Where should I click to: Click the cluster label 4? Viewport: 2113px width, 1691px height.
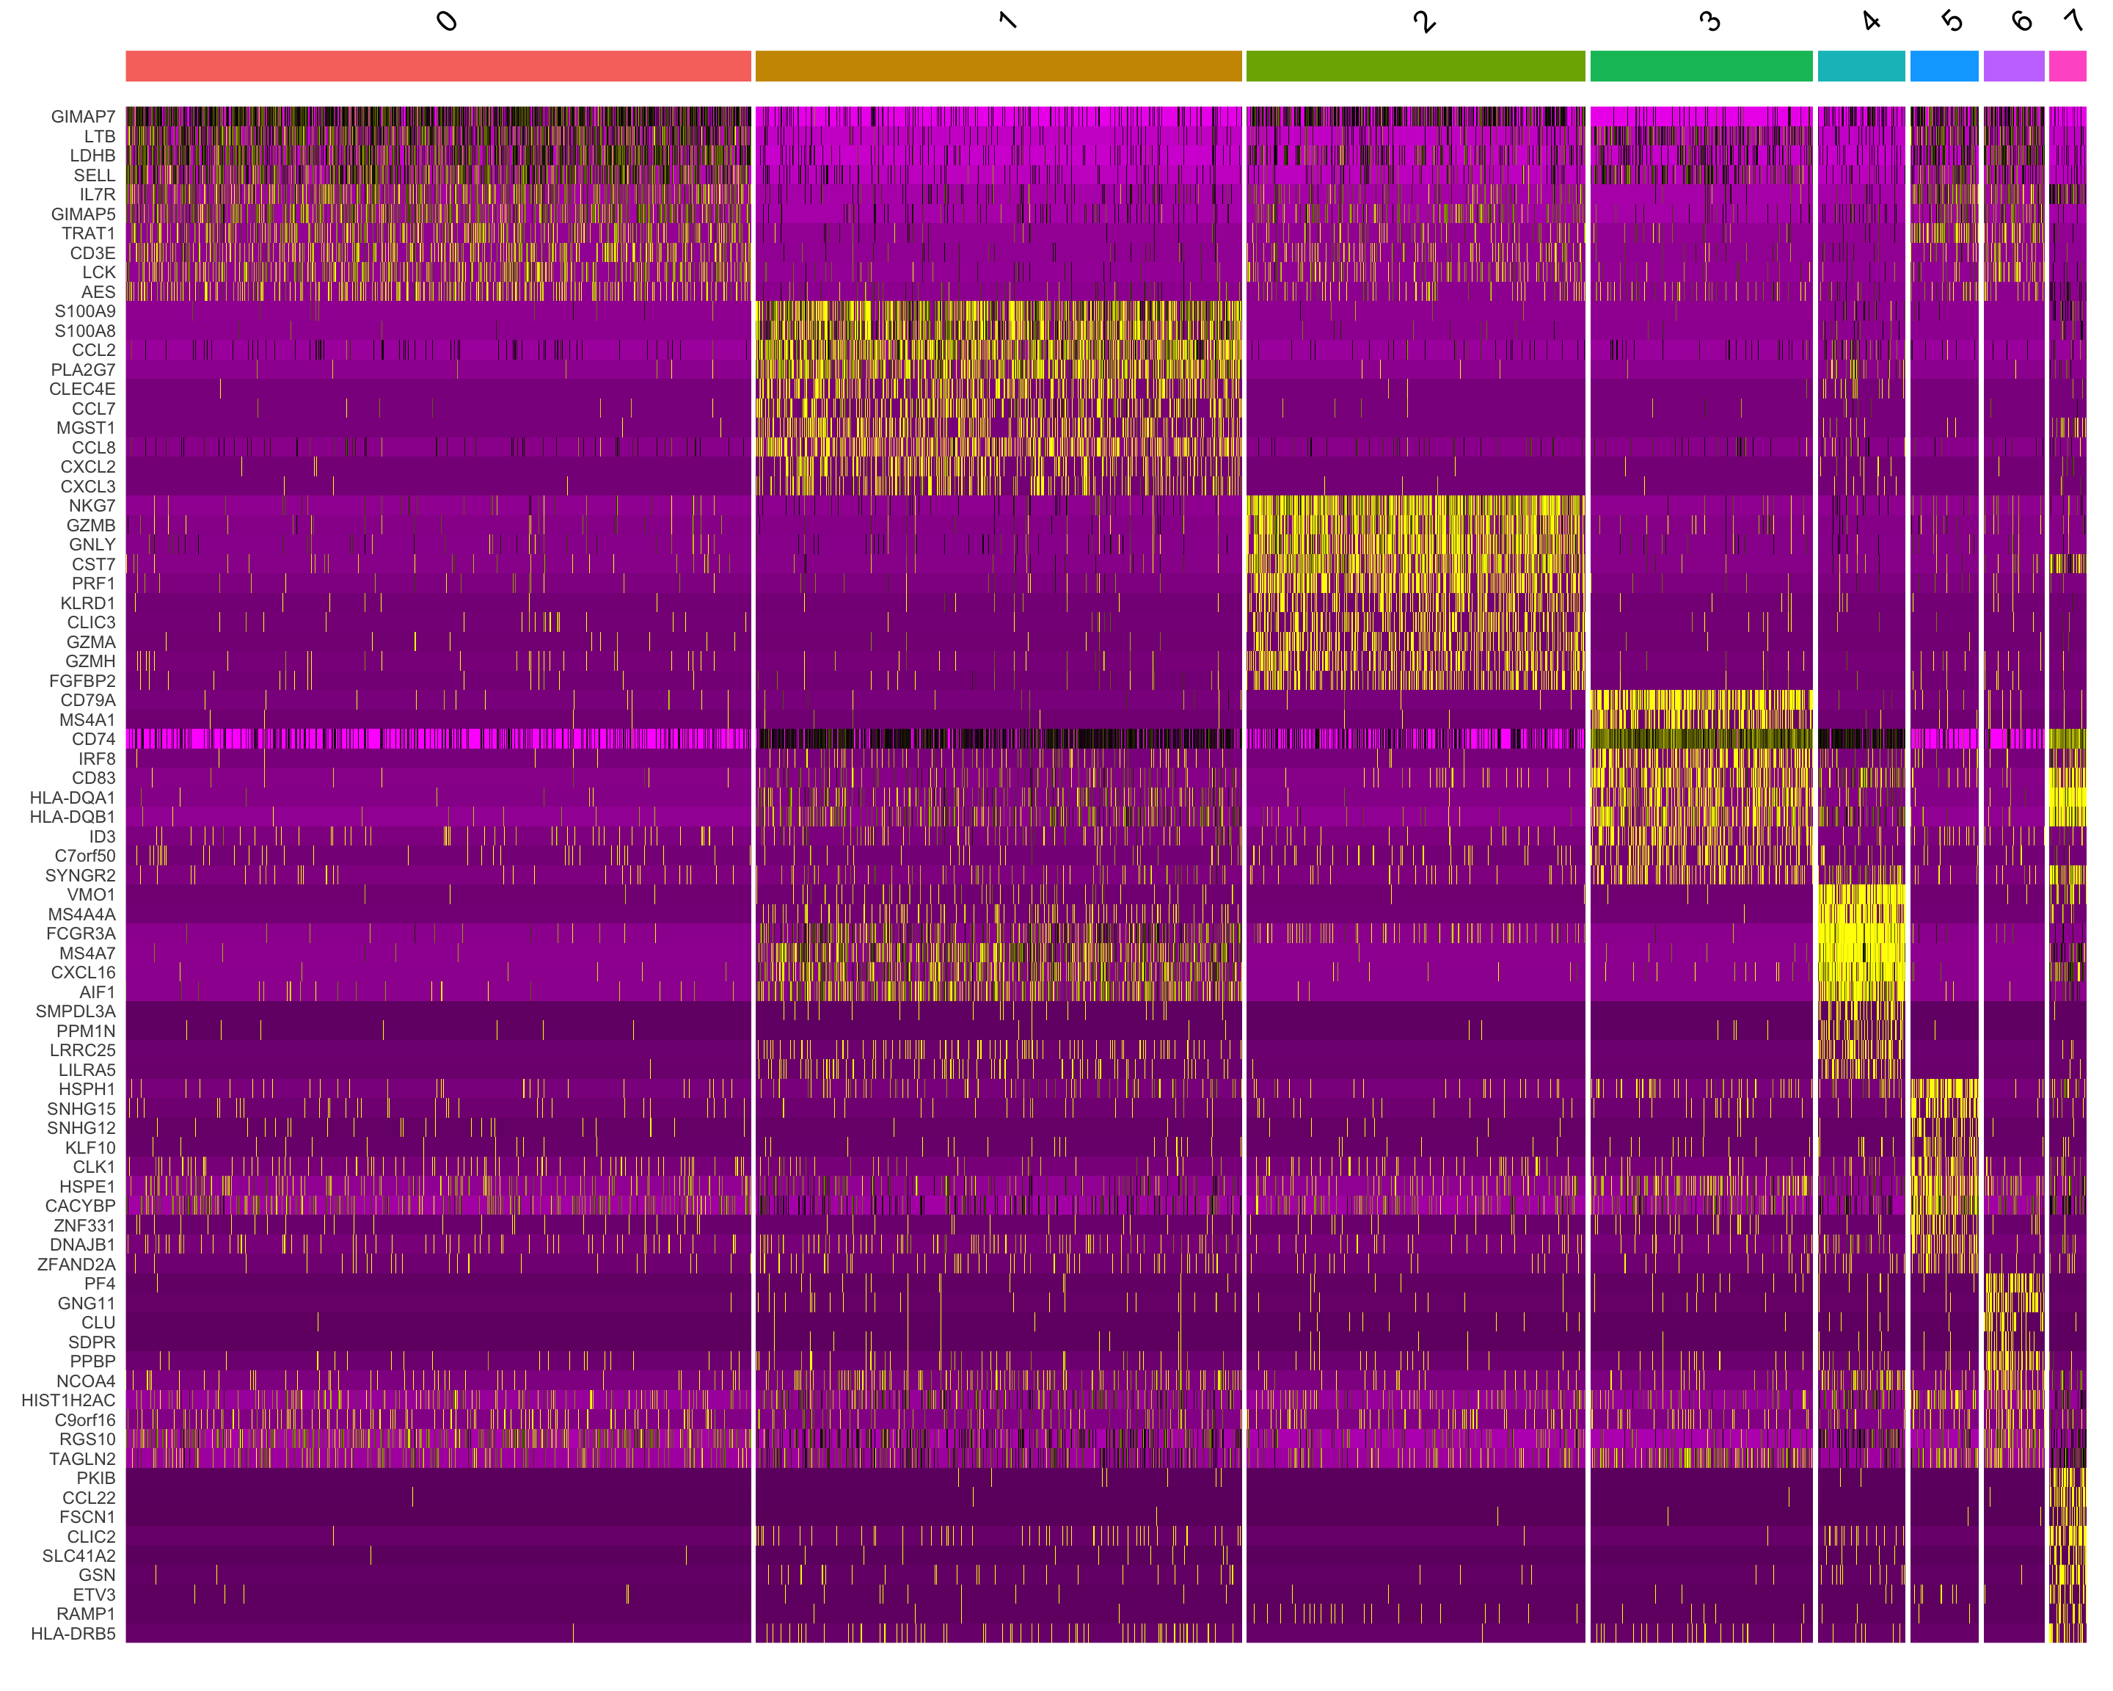[x=1871, y=20]
